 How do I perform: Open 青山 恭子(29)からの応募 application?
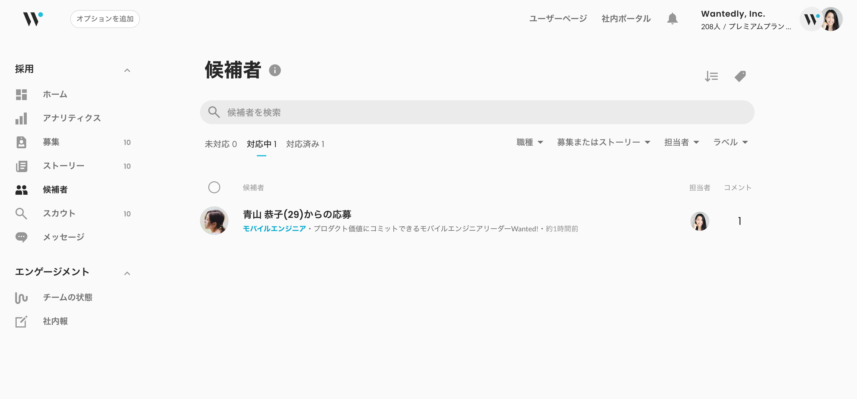[297, 214]
